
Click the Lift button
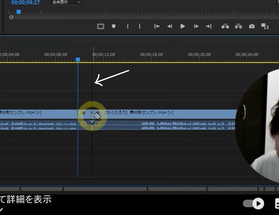[225, 26]
